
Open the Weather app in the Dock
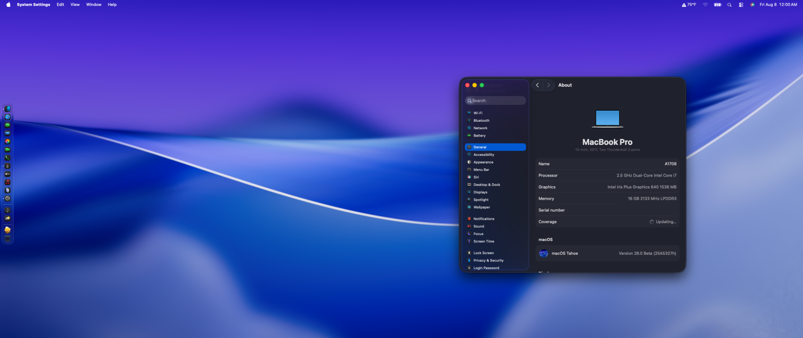(x=7, y=218)
